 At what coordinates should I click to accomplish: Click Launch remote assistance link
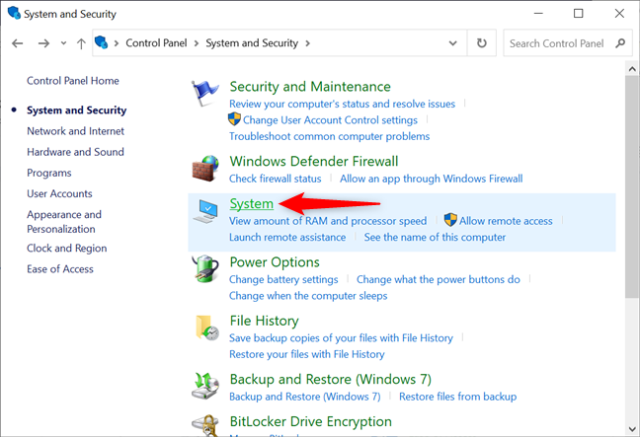[287, 238]
